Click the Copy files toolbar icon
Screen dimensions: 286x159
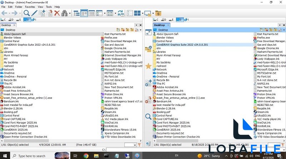[42, 13]
